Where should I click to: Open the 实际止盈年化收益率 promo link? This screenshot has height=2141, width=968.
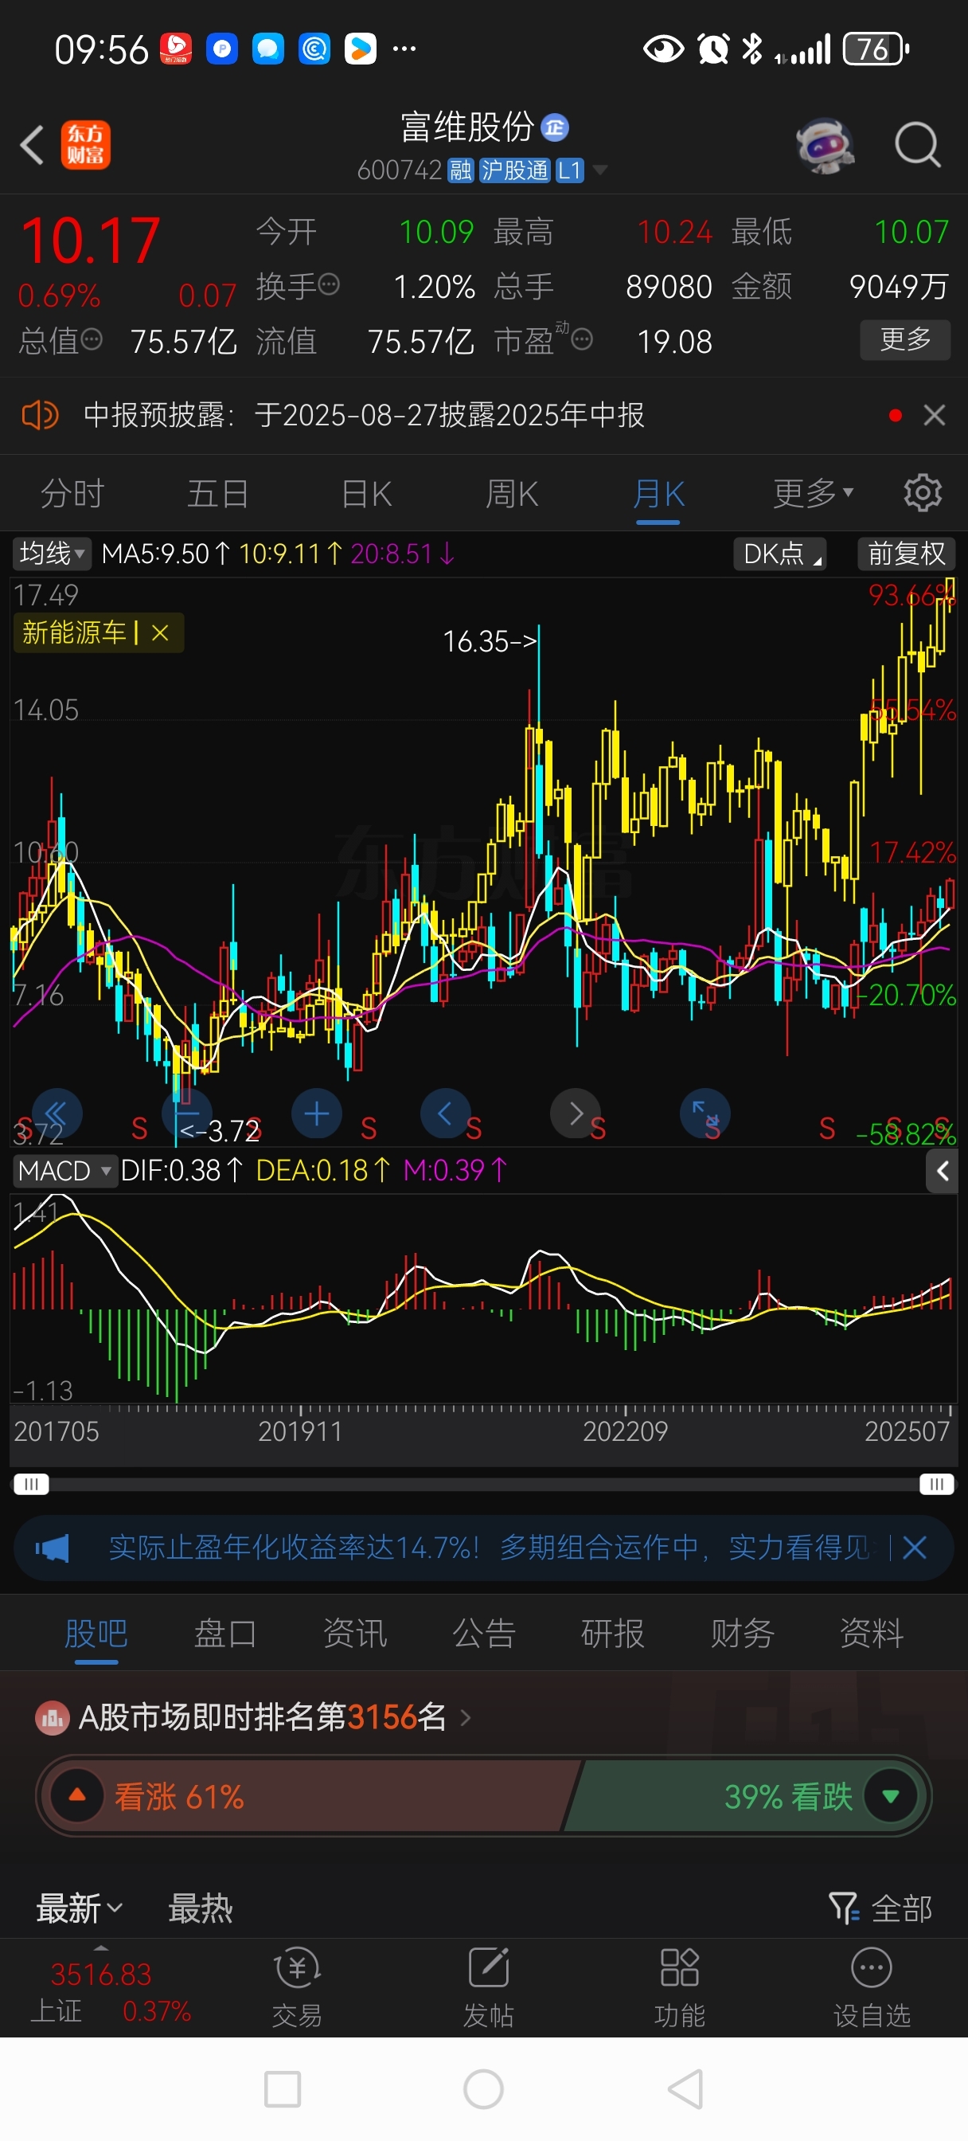point(490,1548)
